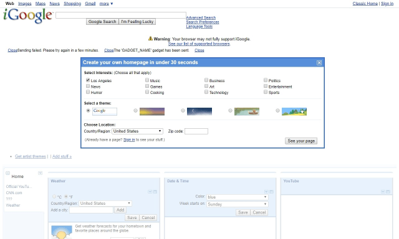The image size is (399, 239).
Task: Click the sunset theme preview image
Action: pos(152,111)
